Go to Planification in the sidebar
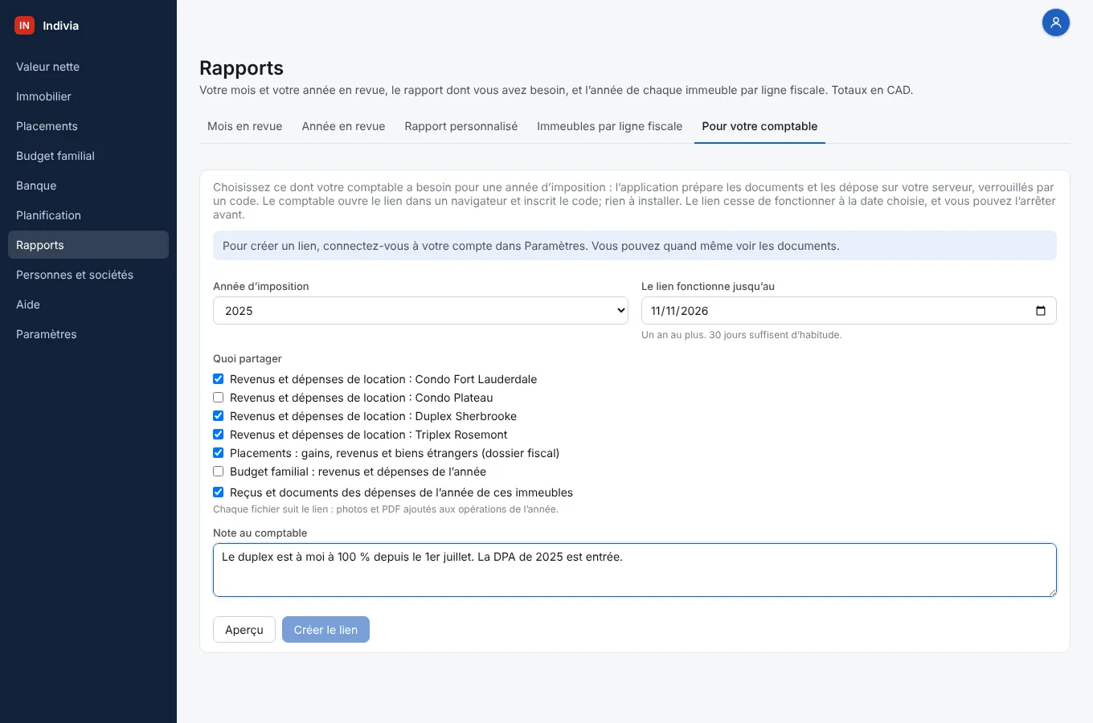The height and width of the screenshot is (723, 1093). (x=88, y=215)
